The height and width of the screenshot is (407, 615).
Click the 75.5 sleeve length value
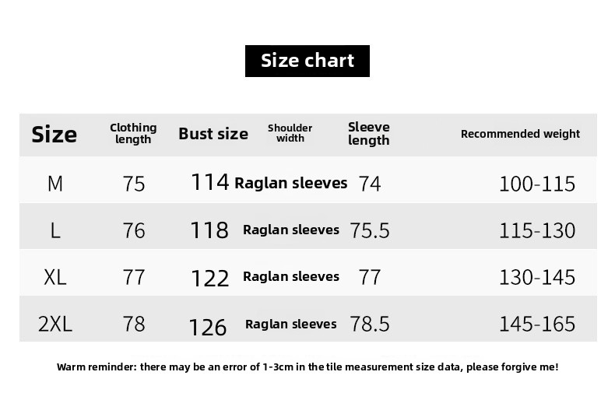pyautogui.click(x=370, y=230)
